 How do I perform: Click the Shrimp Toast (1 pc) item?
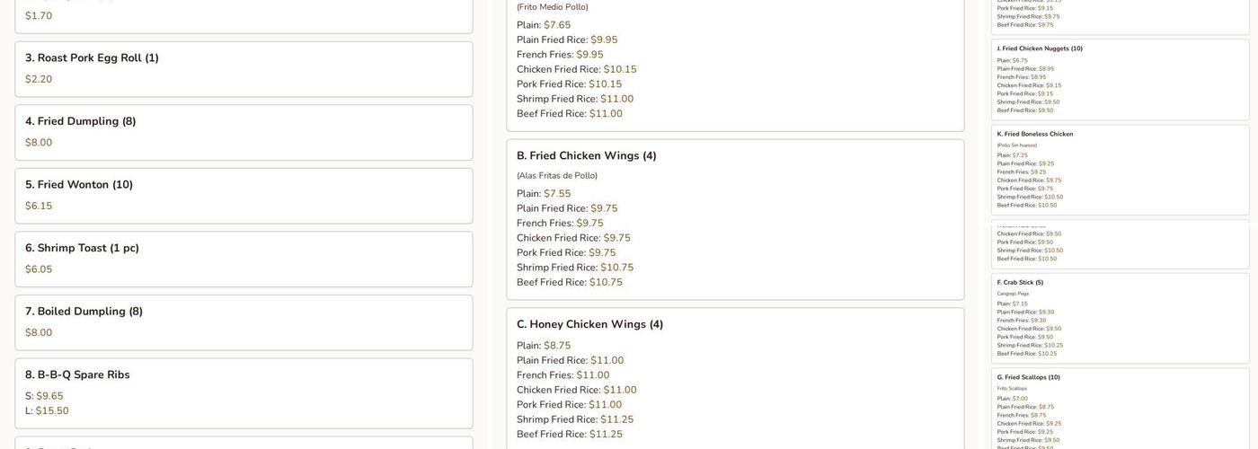(x=82, y=248)
